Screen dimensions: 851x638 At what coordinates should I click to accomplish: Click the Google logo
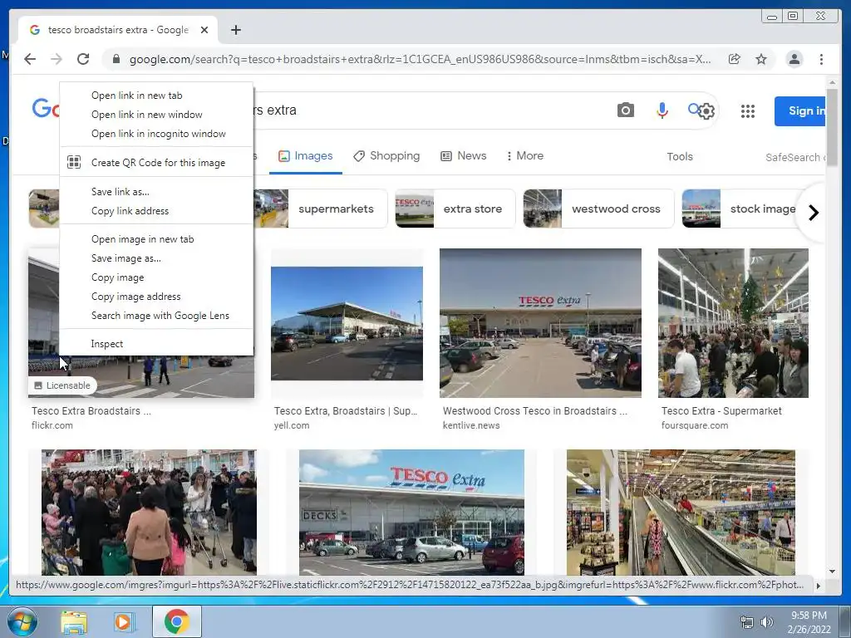(46, 109)
